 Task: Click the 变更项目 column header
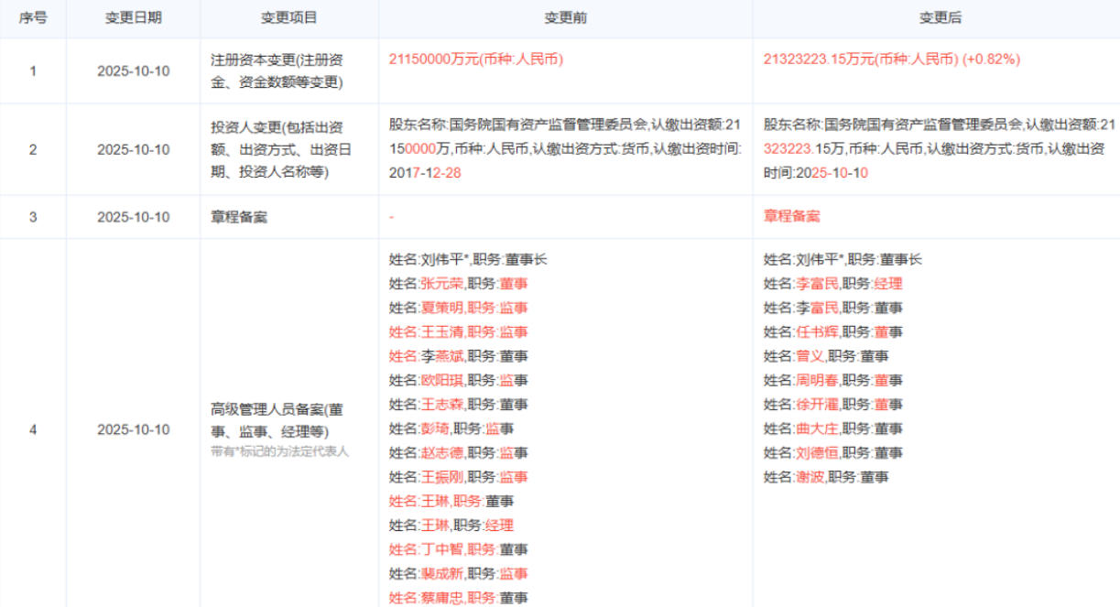(288, 18)
